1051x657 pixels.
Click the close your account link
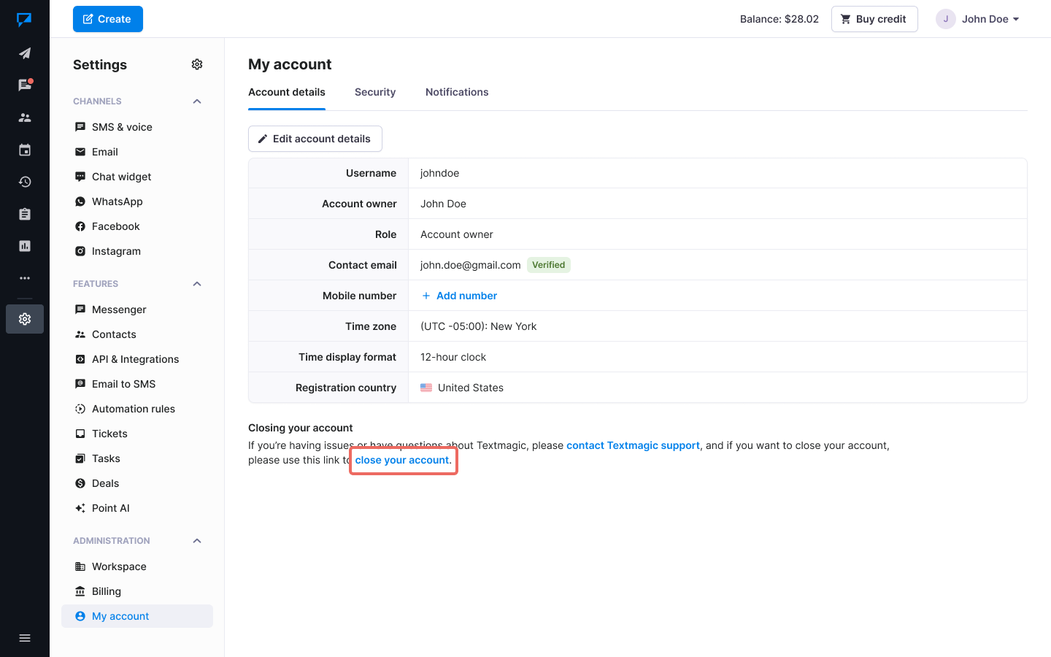point(402,460)
